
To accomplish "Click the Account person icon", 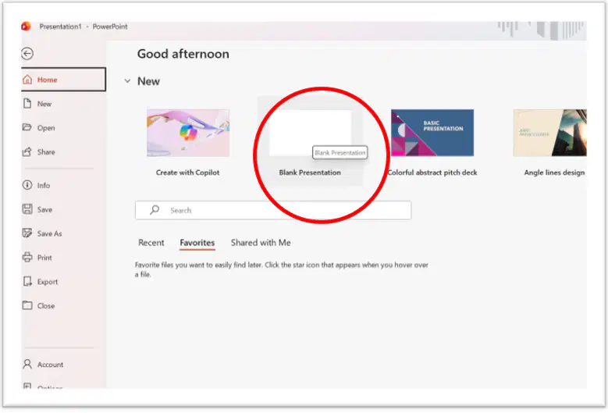I will [x=27, y=364].
